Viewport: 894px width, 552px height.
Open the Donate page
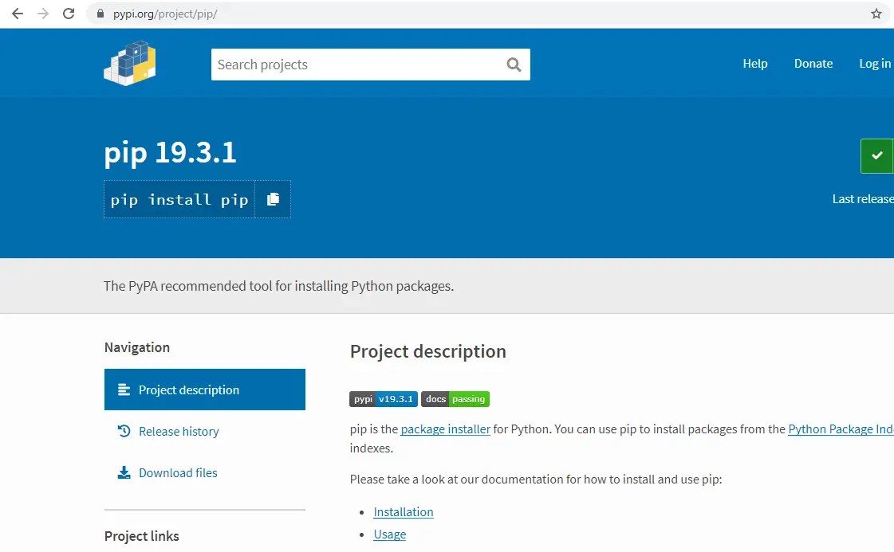coord(813,63)
